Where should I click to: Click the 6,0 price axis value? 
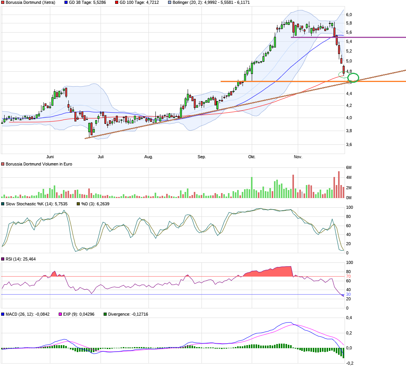[x=349, y=15]
